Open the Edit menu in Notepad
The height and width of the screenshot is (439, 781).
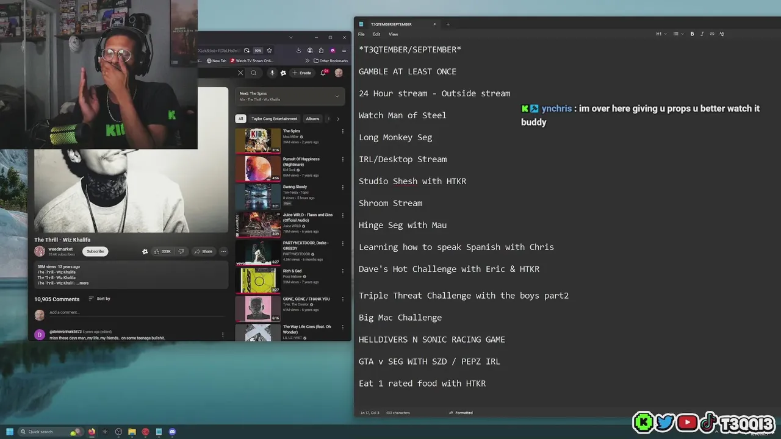tap(376, 34)
